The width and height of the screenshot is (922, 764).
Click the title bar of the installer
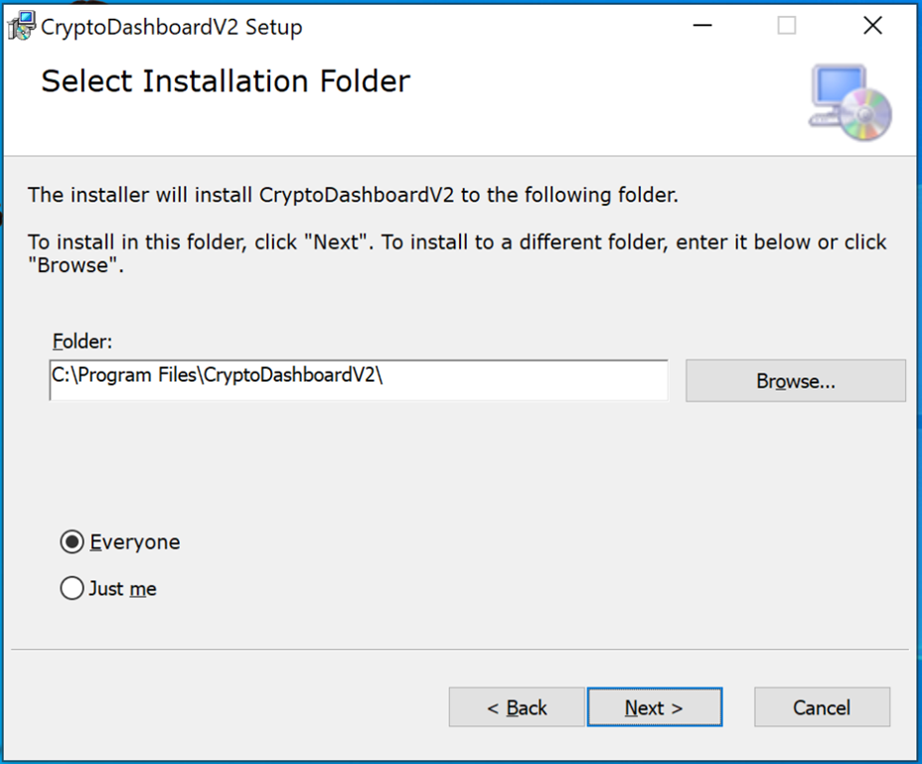[x=447, y=24]
